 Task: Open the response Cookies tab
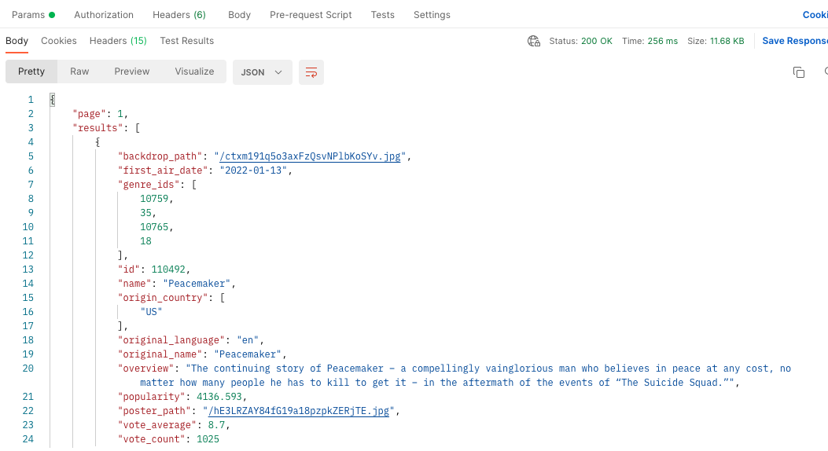tap(59, 41)
